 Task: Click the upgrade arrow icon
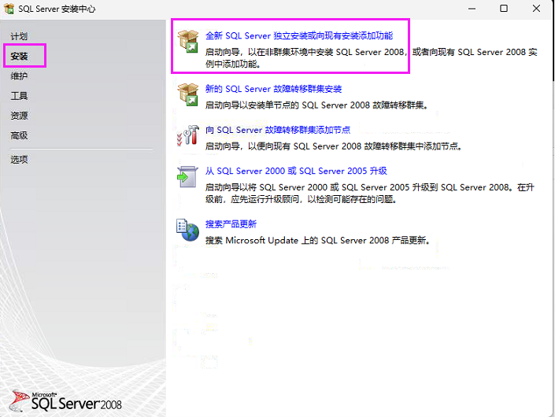tap(187, 177)
